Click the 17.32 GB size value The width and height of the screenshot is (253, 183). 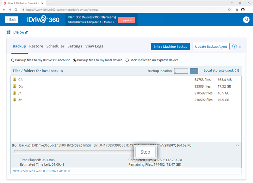[224, 86]
